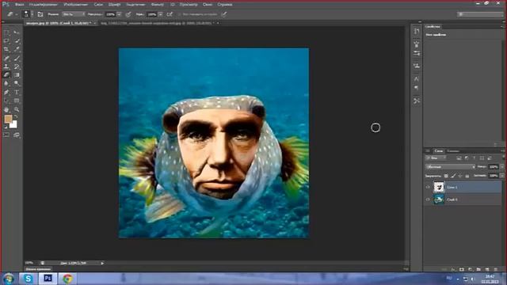The width and height of the screenshot is (507, 285).
Task: Select the Horizontal Type tool
Action: coord(17,92)
